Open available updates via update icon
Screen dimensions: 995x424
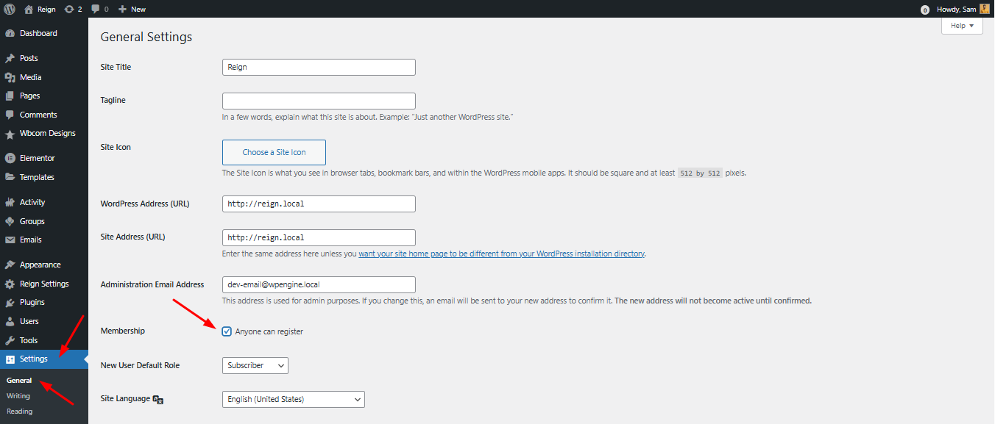71,9
